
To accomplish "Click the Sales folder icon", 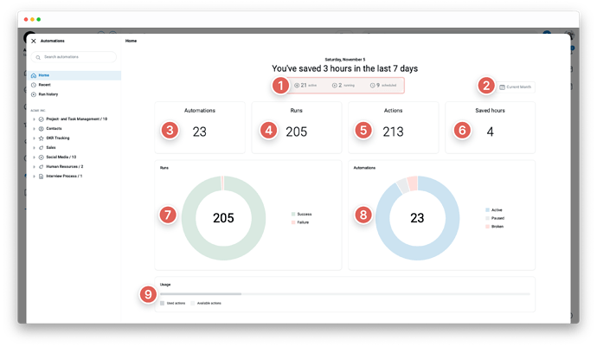I will [x=42, y=148].
